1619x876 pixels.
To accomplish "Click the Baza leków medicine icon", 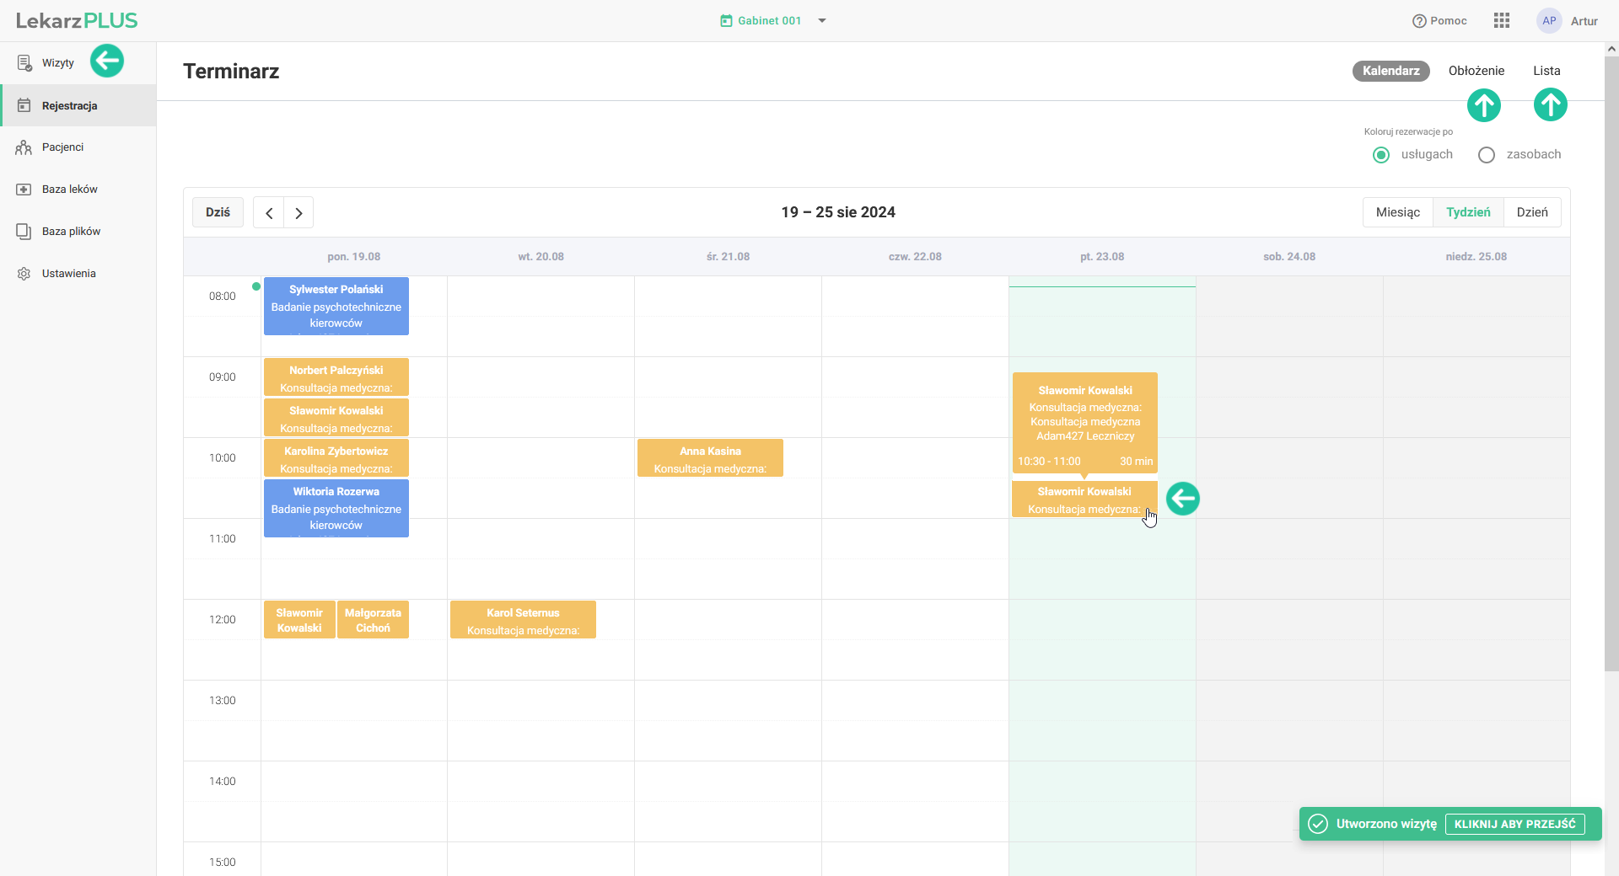I will click(x=24, y=190).
